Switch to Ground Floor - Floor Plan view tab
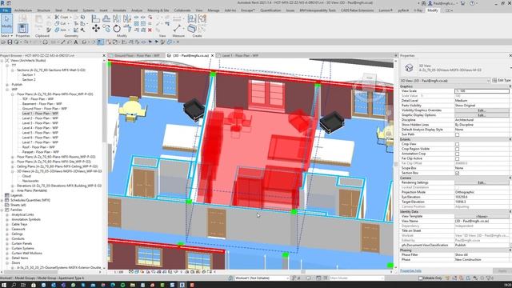 (137, 55)
